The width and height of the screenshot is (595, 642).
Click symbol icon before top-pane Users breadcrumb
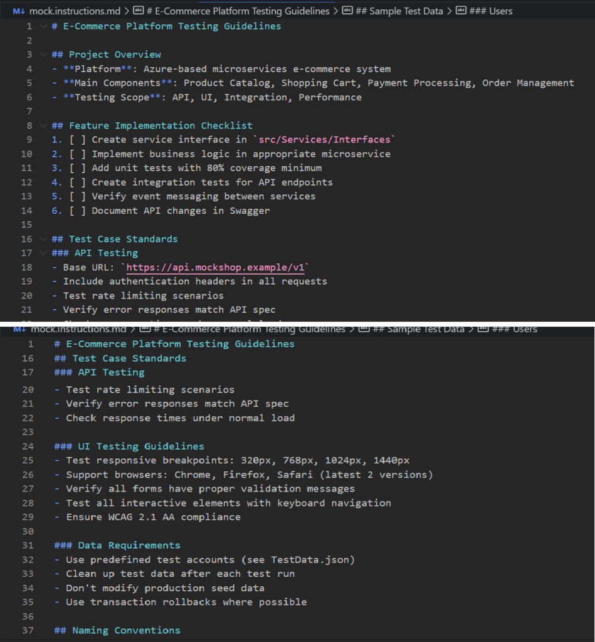[x=461, y=11]
